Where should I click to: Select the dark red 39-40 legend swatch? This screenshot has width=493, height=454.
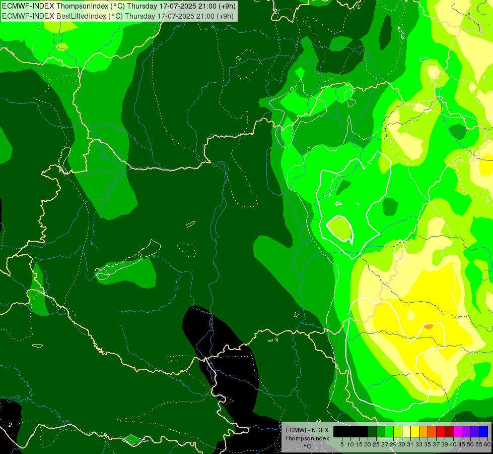[449, 431]
